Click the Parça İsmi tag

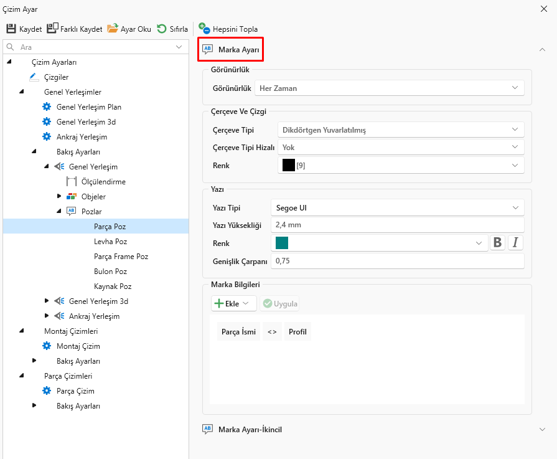point(238,332)
